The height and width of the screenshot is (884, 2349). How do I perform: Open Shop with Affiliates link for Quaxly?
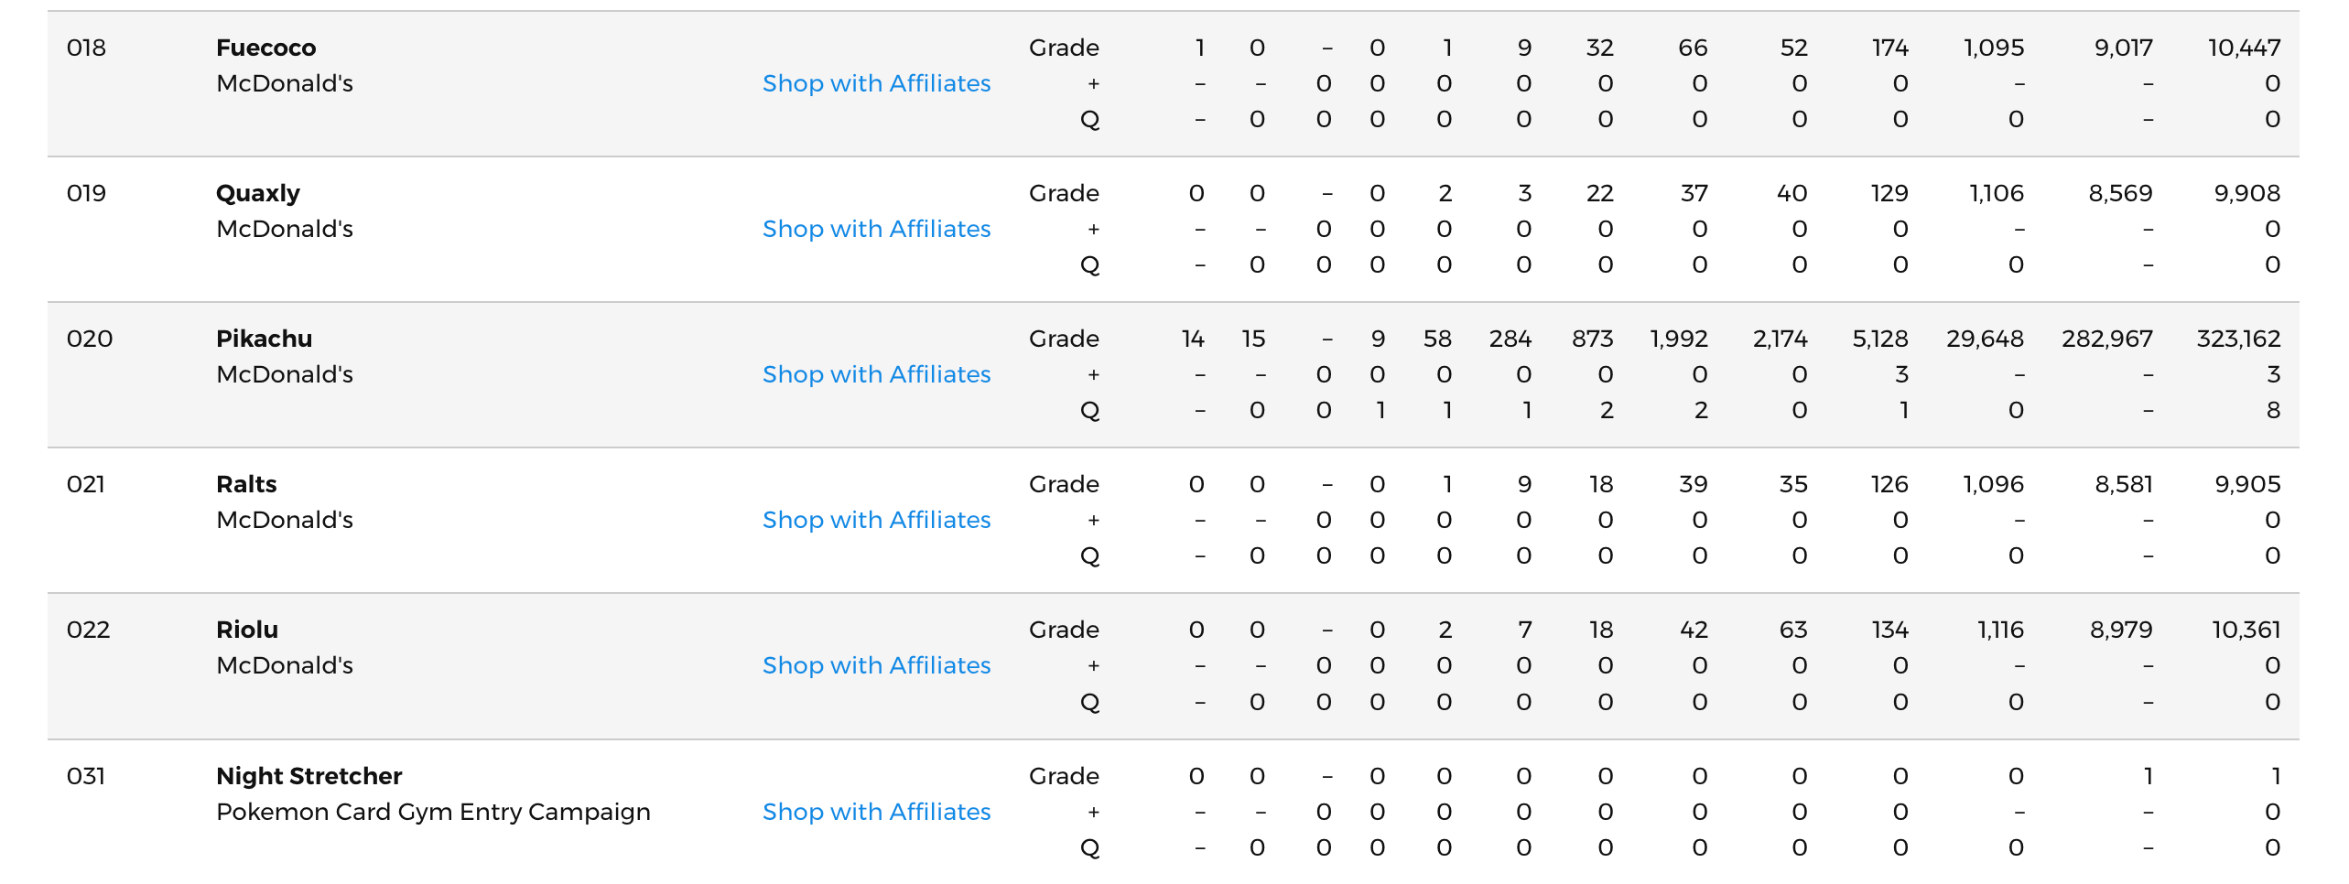tap(876, 229)
